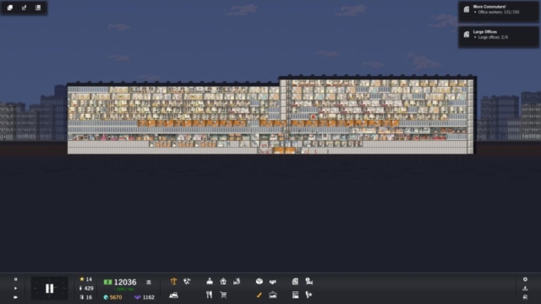
Task: Open the office build category with desk icon
Action: [210, 281]
